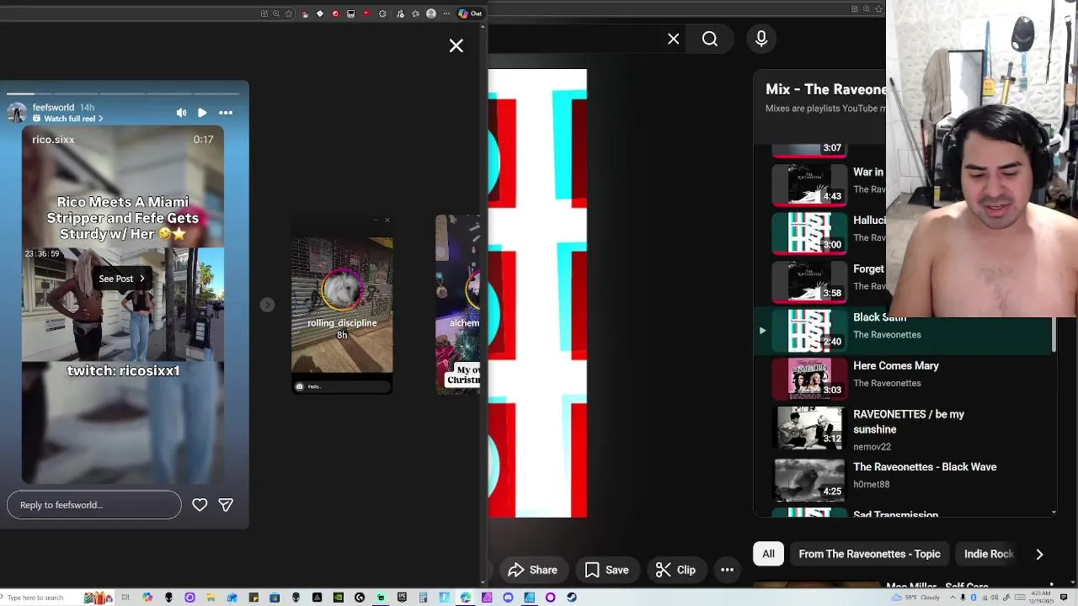
Task: Click the 'See Post' button on the story
Action: point(122,279)
